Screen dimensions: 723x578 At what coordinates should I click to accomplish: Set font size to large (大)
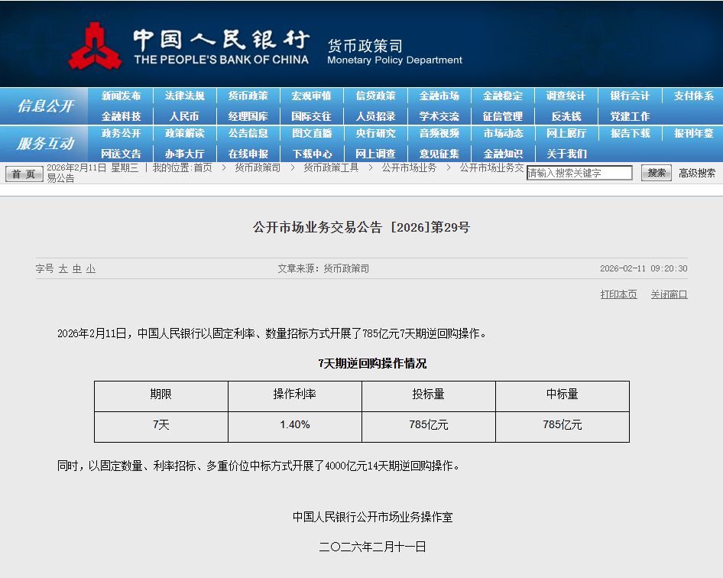pyautogui.click(x=63, y=269)
